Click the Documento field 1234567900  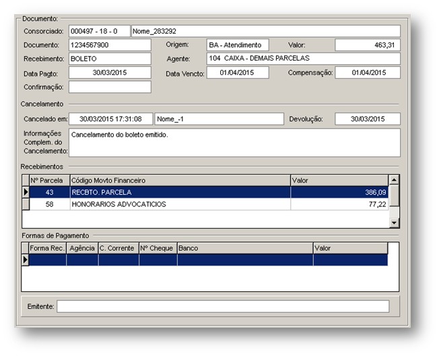[110, 45]
